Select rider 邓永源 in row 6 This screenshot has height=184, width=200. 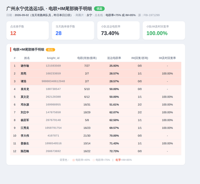[x=25, y=104]
